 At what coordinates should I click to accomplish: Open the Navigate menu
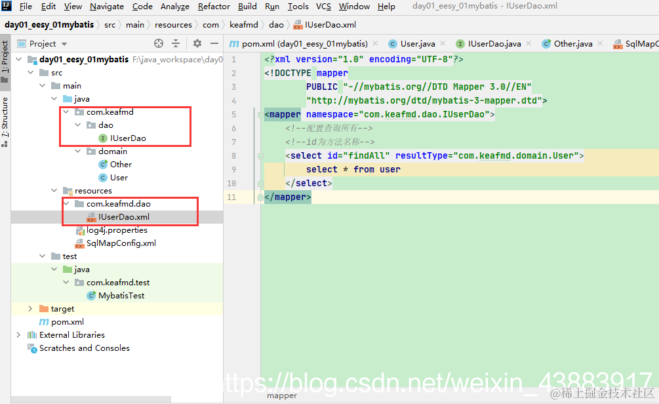107,7
